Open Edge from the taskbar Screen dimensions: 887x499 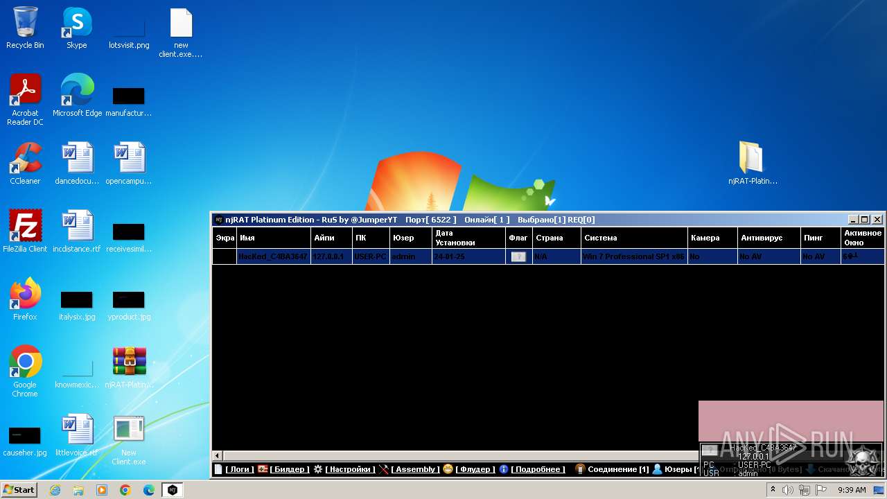pos(149,490)
